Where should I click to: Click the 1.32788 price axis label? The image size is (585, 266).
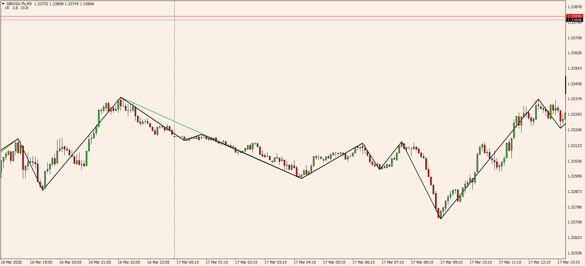[x=574, y=207]
